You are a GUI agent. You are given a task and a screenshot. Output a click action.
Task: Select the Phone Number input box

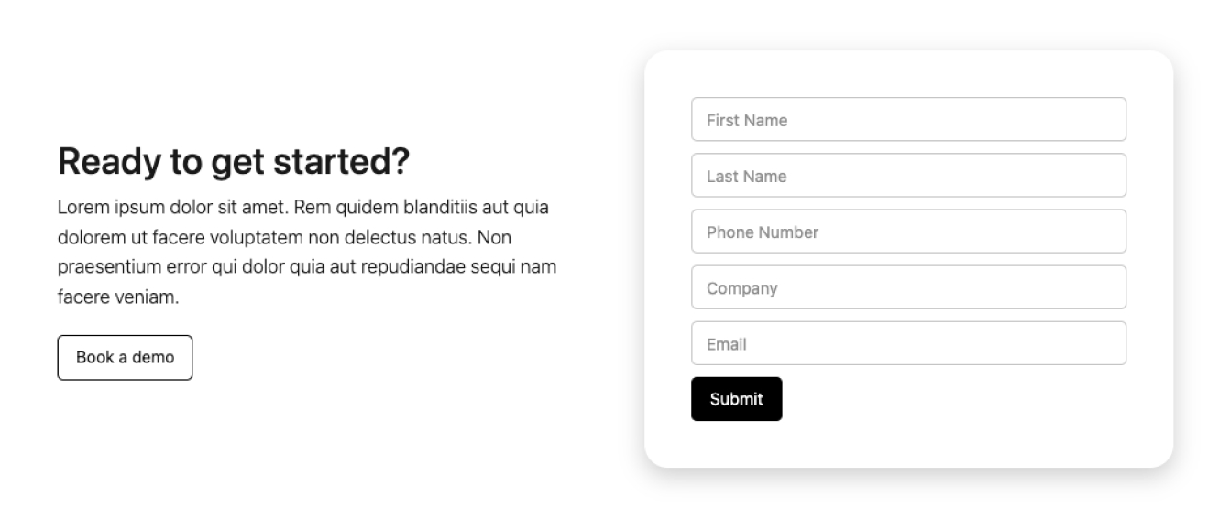pos(908,232)
